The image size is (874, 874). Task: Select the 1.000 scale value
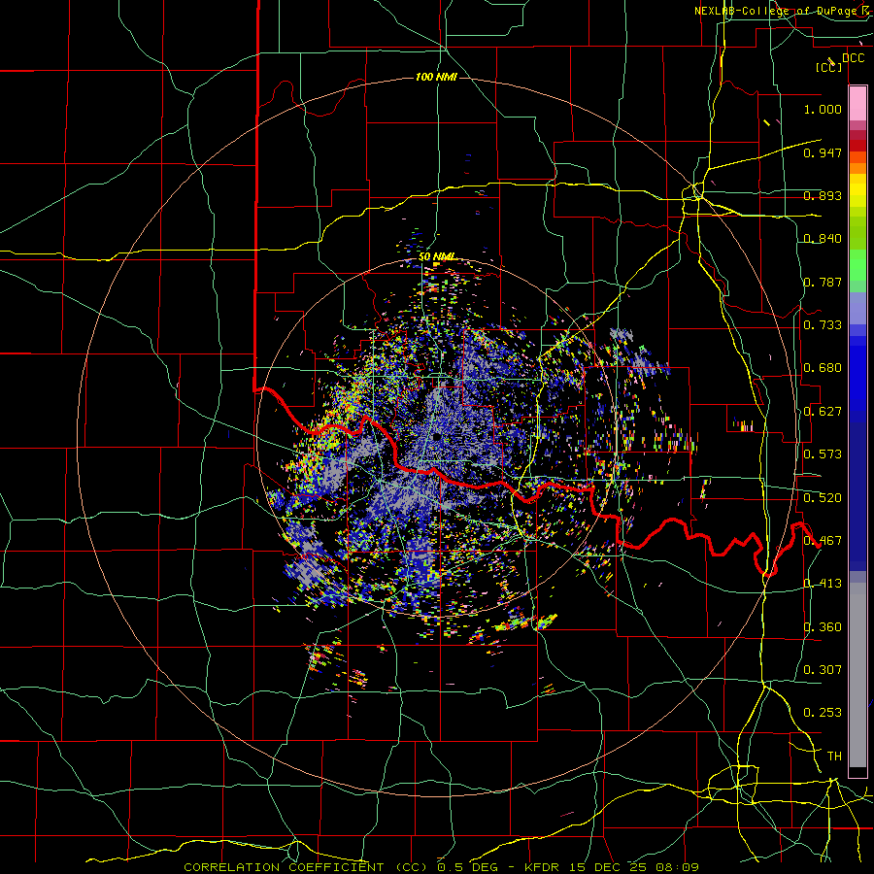(823, 109)
